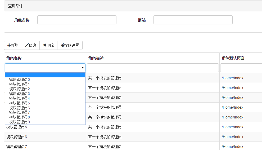The width and height of the screenshot is (262, 150).
Task: Click 某一个模块的管理员 in the first table row
Action: [x=105, y=78]
